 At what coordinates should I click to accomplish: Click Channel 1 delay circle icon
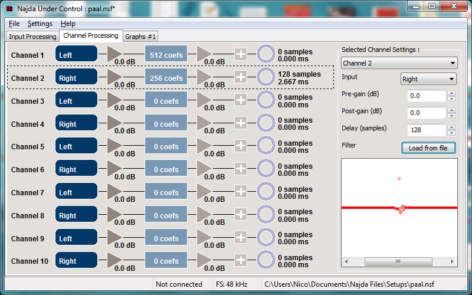coord(266,54)
